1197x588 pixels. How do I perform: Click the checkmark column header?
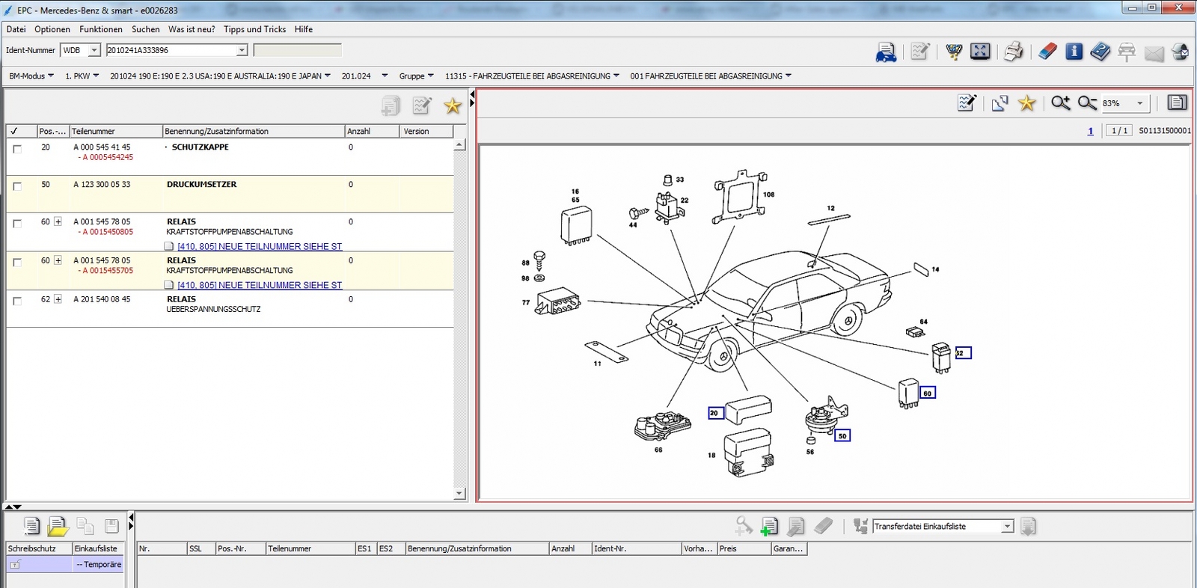[x=22, y=131]
